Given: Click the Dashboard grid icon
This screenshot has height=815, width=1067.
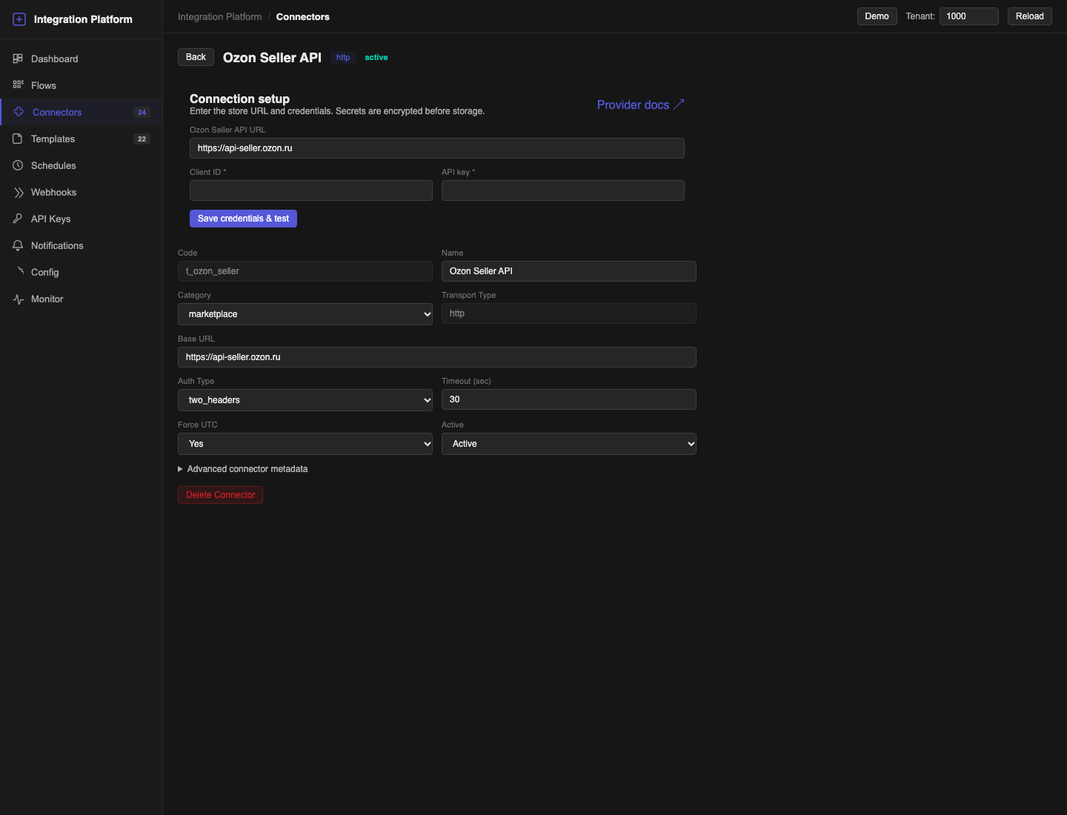Looking at the screenshot, I should click(x=18, y=59).
